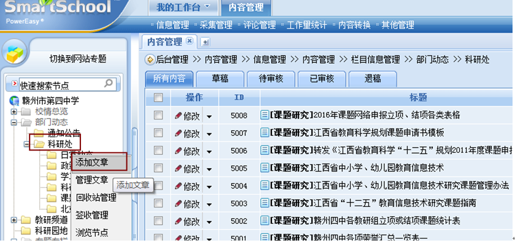The width and height of the screenshot is (515, 243).
Task: Open the dropdown arrow beside 修改 for 5005
Action: tap(209, 169)
